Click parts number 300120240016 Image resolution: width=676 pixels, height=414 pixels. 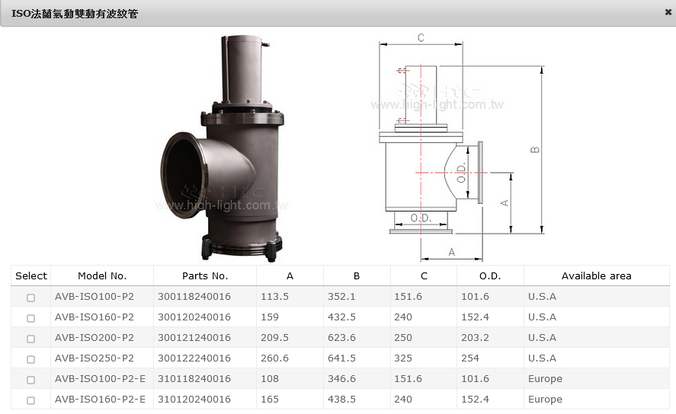pyautogui.click(x=194, y=317)
